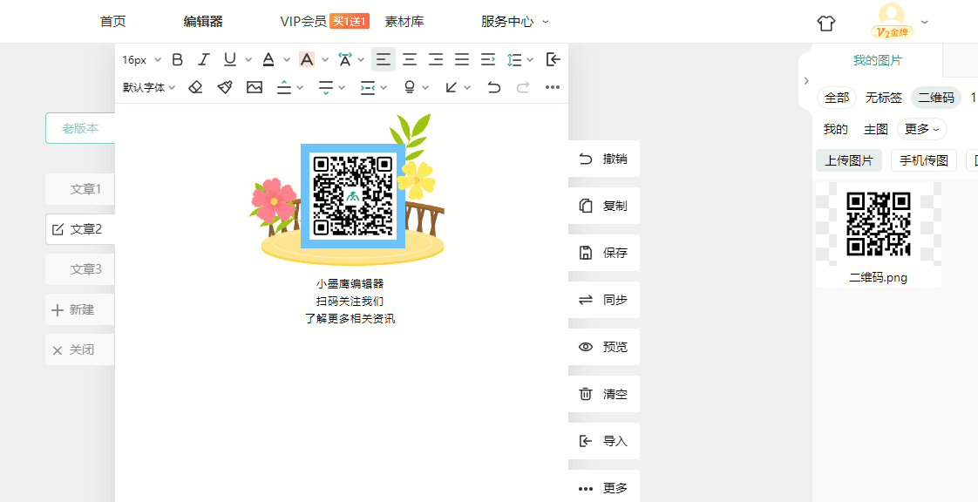Click the eraser clear-format icon

[x=196, y=87]
